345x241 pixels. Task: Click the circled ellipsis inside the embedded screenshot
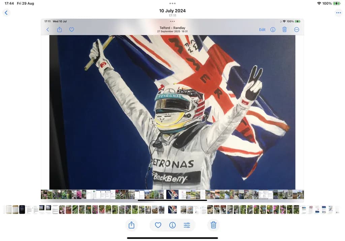point(296,29)
